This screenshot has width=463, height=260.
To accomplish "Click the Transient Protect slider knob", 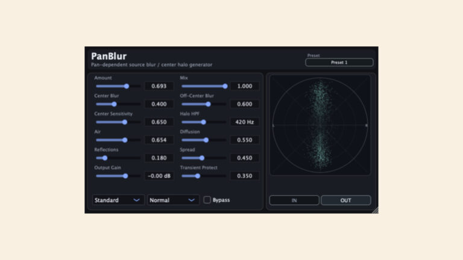I will (198, 176).
